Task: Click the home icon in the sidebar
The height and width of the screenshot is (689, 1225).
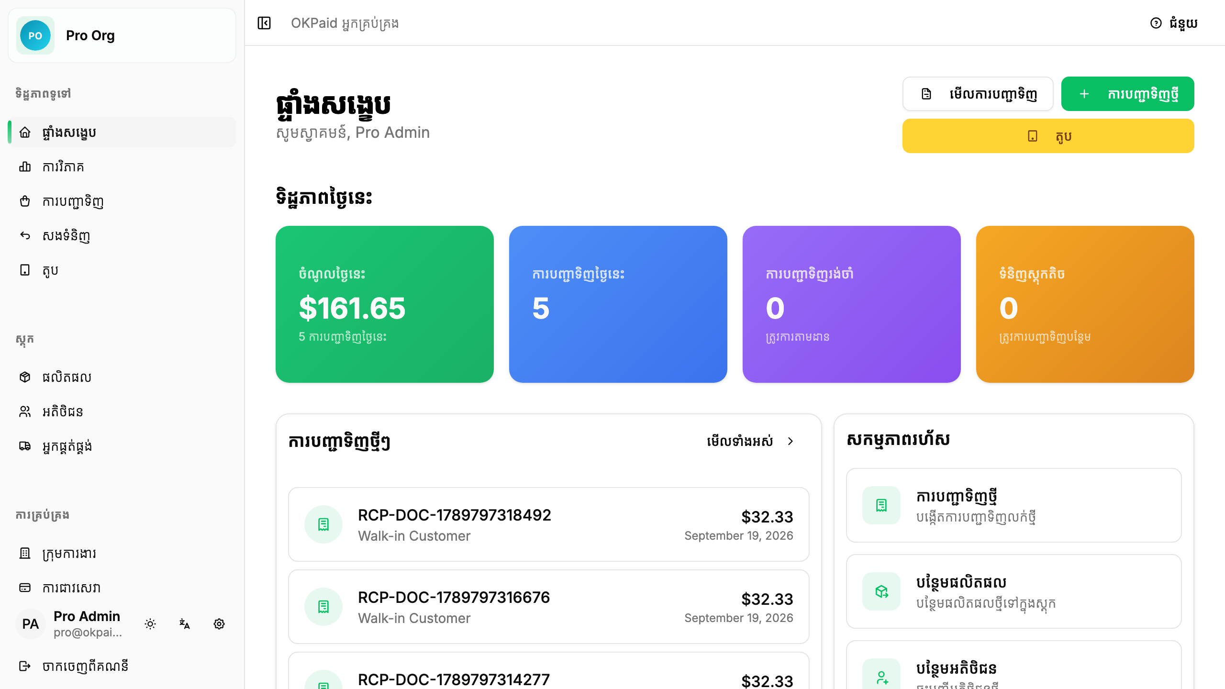Action: [x=25, y=132]
